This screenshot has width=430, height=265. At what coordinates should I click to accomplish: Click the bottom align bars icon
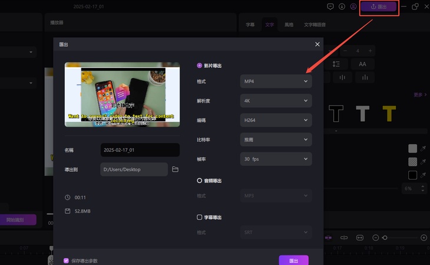[365, 78]
